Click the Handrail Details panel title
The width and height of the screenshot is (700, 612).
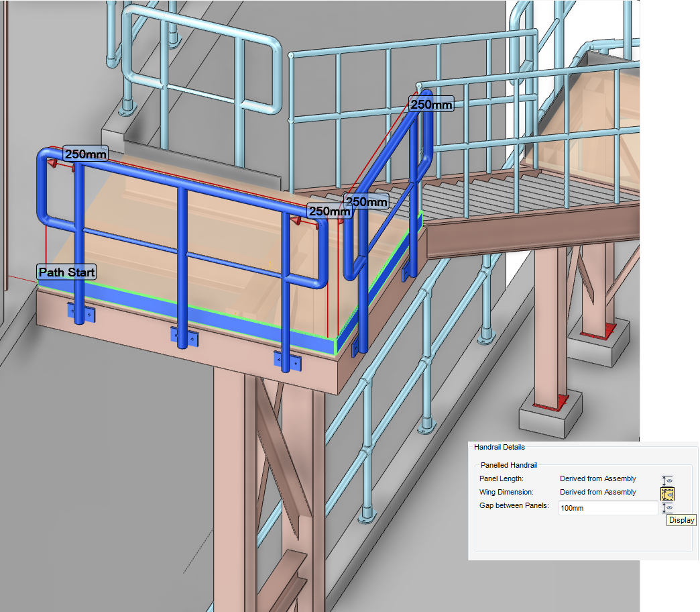500,447
